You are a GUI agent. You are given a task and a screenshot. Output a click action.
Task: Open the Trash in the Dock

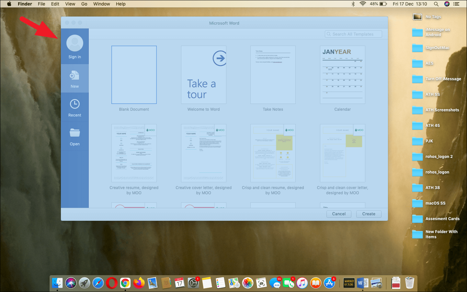click(x=410, y=283)
